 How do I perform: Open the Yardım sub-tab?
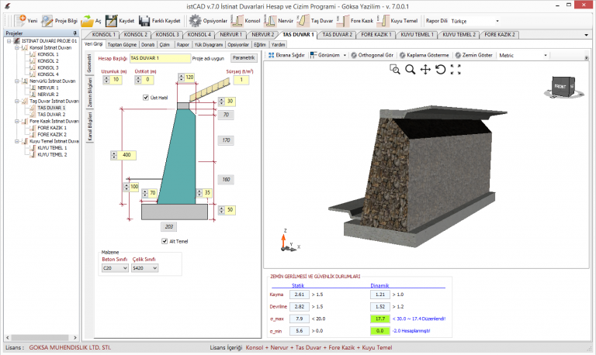pyautogui.click(x=279, y=45)
